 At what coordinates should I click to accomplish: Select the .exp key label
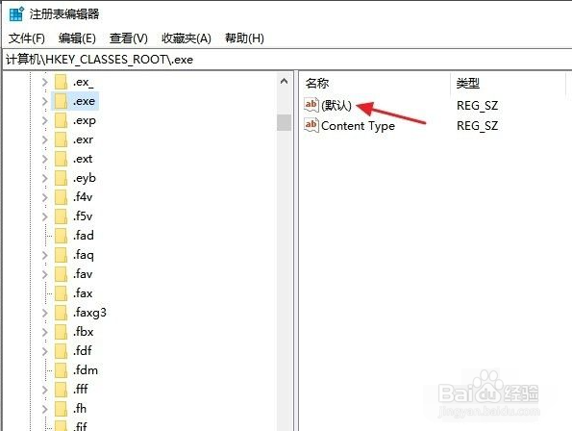pos(85,121)
